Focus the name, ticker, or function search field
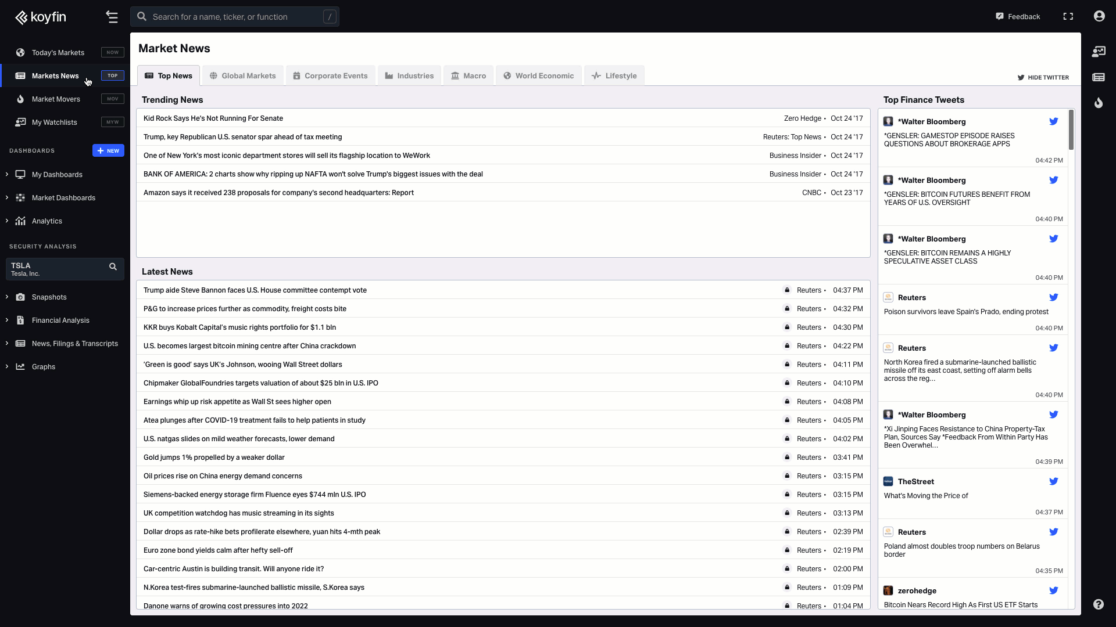 [x=235, y=17]
